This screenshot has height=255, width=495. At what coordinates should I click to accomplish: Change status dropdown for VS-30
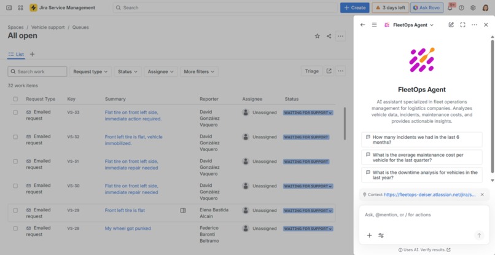pyautogui.click(x=308, y=186)
